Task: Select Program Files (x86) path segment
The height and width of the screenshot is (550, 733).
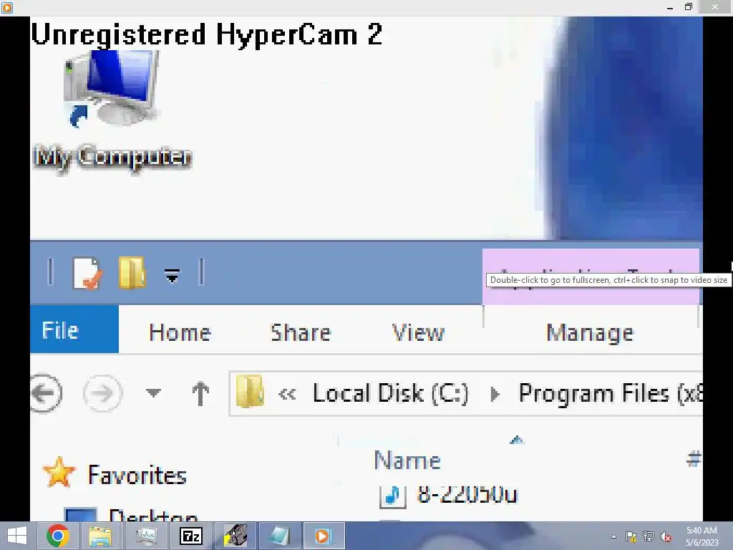Action: 611,393
